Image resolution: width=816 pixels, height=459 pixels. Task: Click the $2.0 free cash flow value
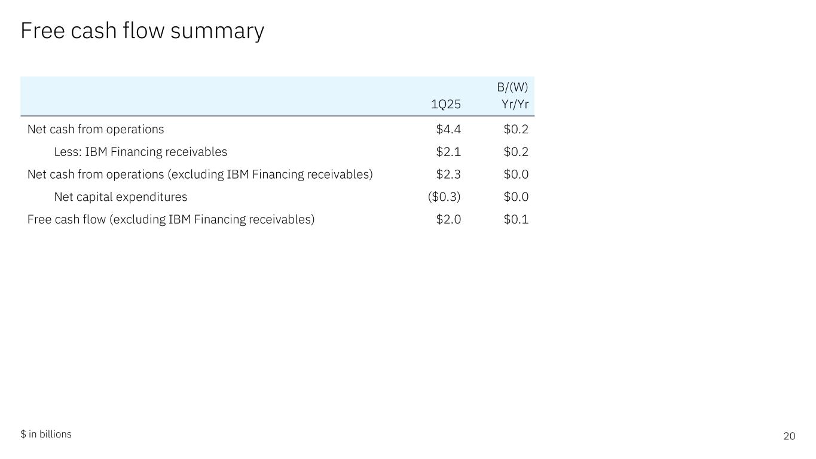click(448, 219)
